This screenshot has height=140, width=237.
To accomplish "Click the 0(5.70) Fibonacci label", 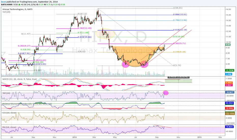I will coord(177,65).
